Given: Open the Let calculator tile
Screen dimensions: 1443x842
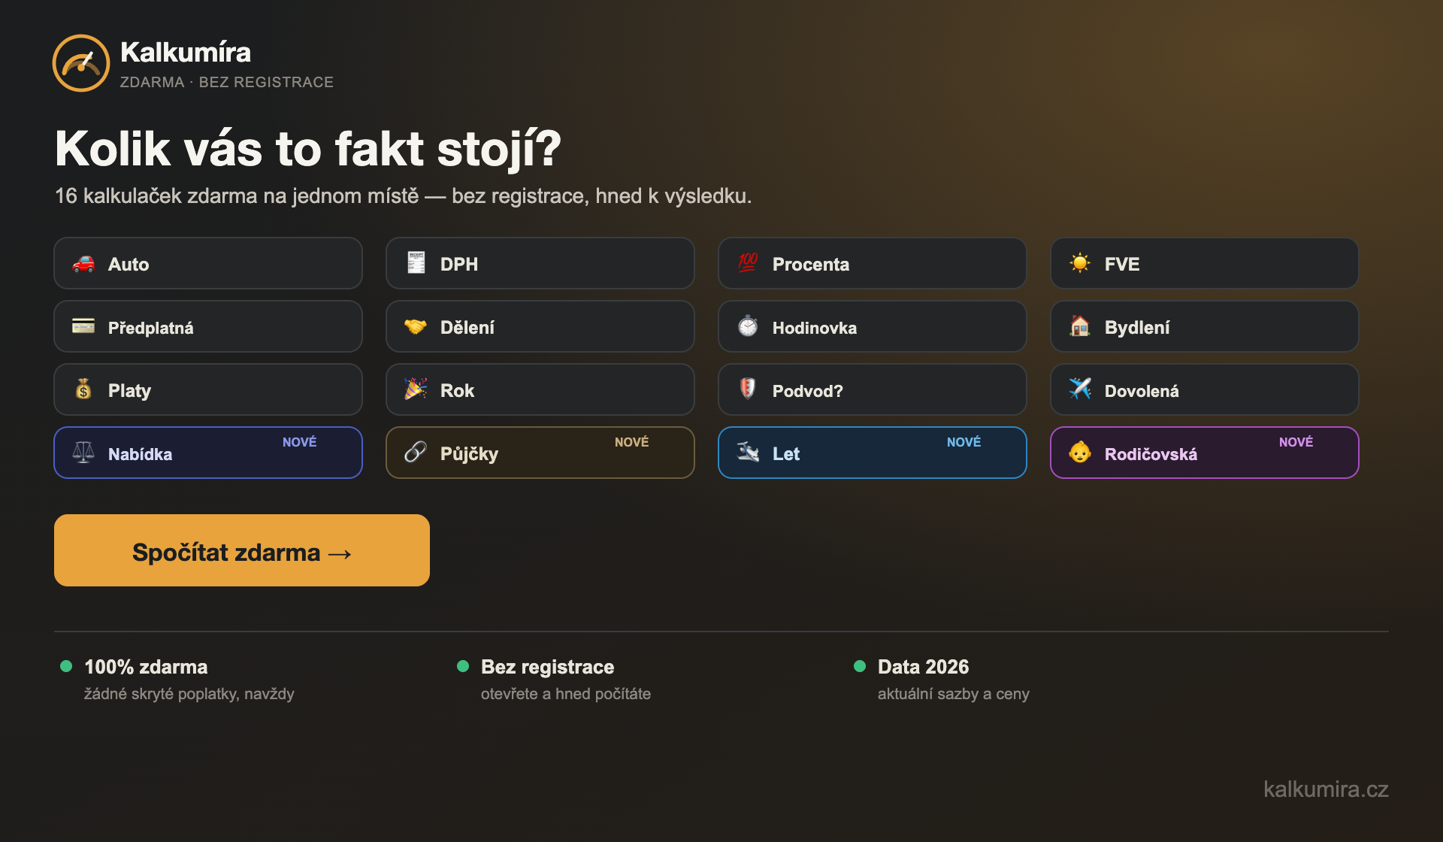Looking at the screenshot, I should (x=873, y=453).
